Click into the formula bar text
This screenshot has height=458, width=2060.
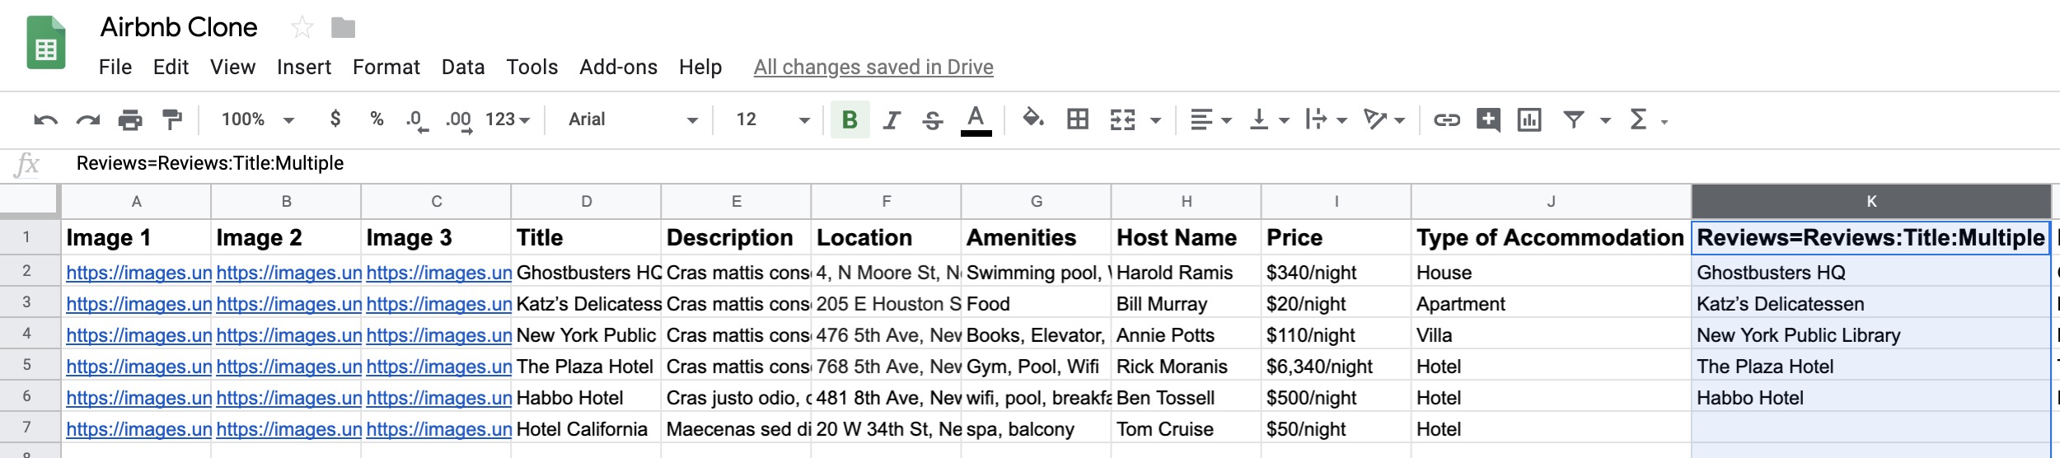point(210,163)
